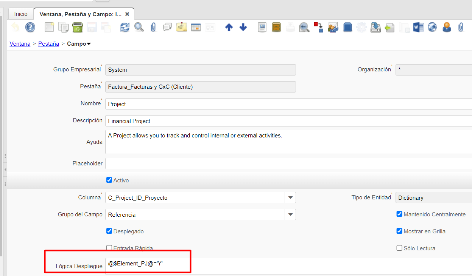Expand the Campo breadcrumb dropdown arrow
472x276 pixels.
pyautogui.click(x=89, y=44)
